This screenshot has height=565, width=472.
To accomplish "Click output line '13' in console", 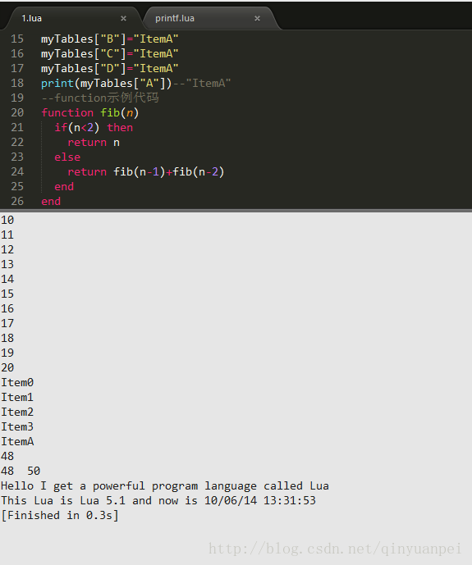I will [7, 265].
